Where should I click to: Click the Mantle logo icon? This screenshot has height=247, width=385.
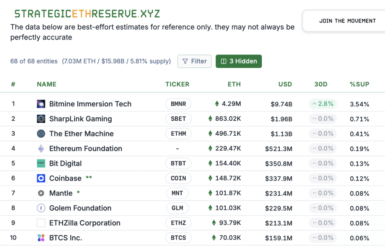pyautogui.click(x=41, y=193)
